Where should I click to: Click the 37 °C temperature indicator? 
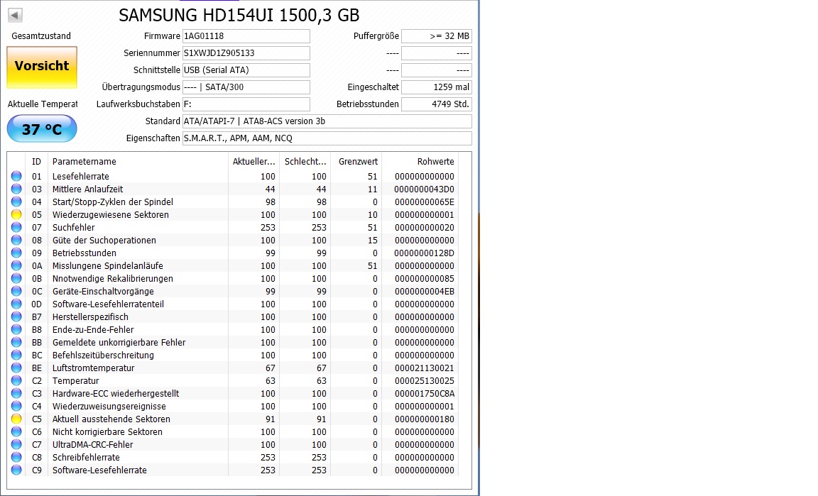[42, 129]
